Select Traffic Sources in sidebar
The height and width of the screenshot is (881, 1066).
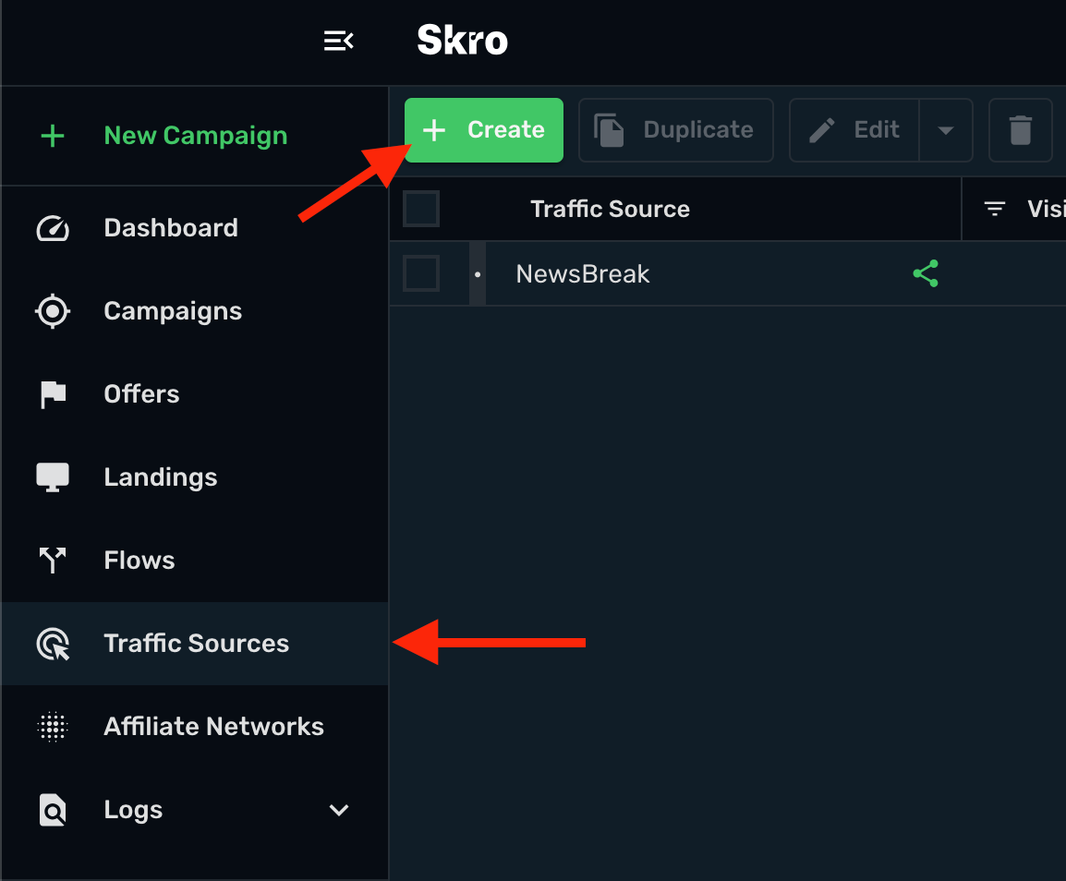[x=197, y=643]
